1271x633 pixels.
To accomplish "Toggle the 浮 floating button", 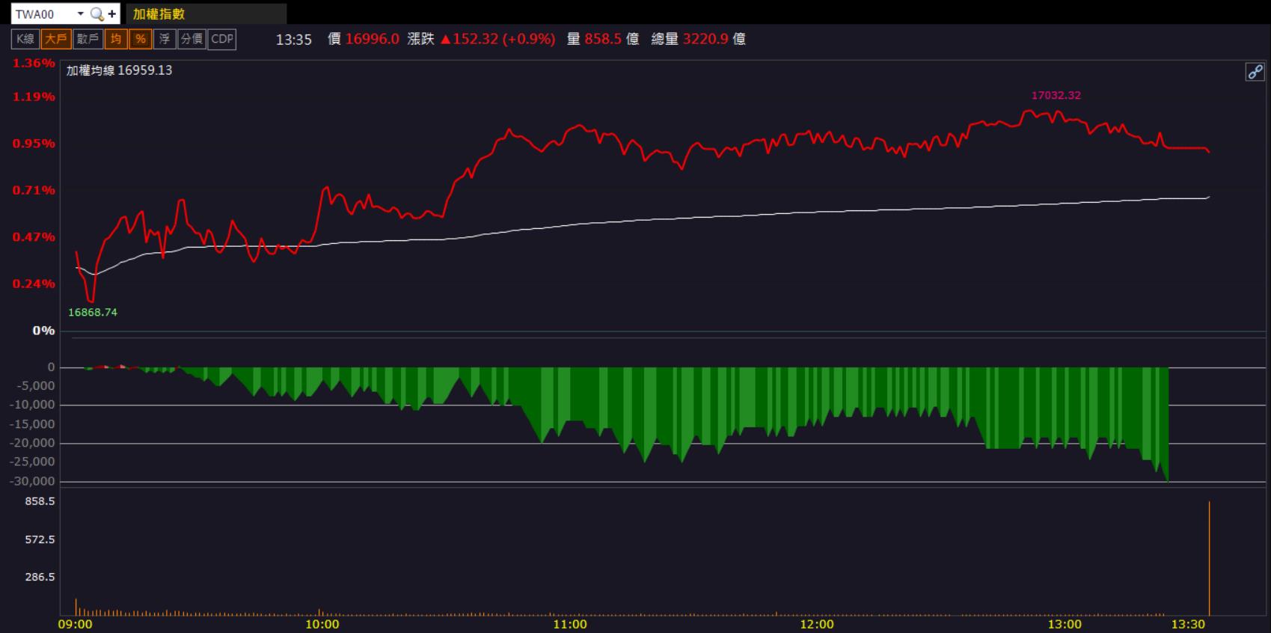I will (165, 39).
